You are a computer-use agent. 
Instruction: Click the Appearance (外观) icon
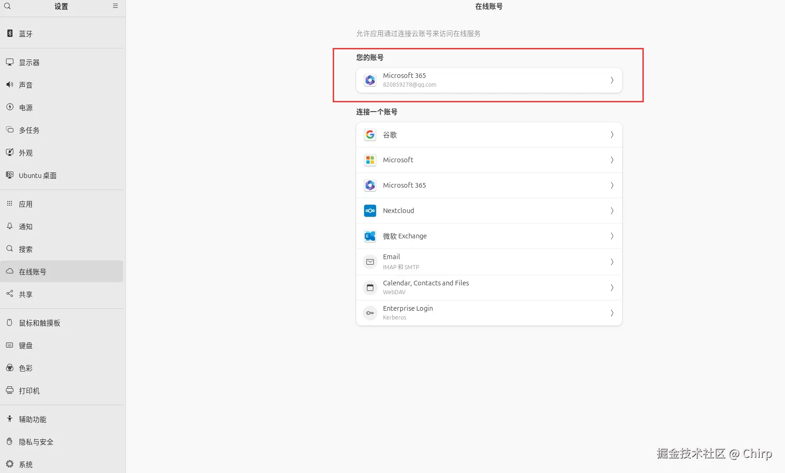10,152
